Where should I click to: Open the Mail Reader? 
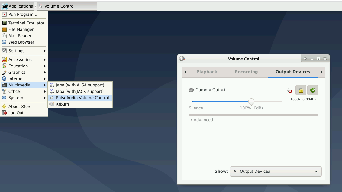(x=24, y=36)
